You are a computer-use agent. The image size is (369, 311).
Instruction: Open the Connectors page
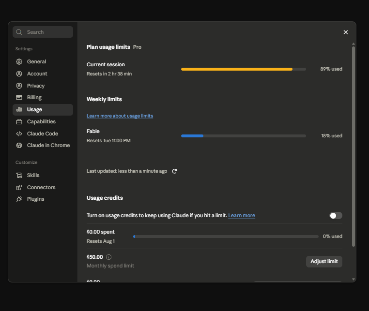43,187
